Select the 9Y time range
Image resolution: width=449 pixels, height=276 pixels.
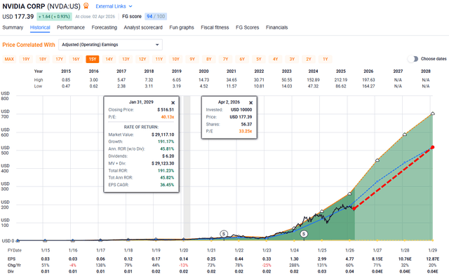click(x=192, y=60)
